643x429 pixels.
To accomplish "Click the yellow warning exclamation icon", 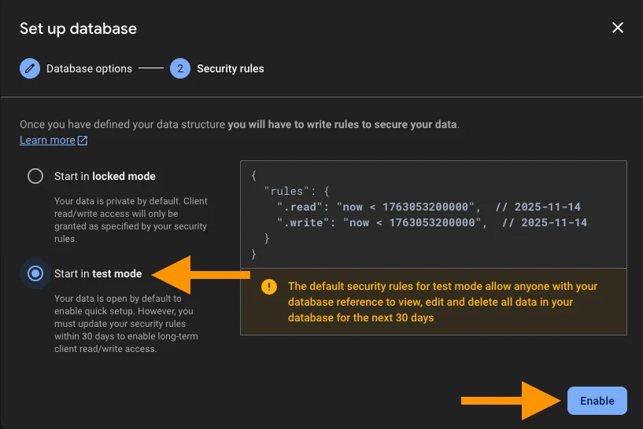I will [269, 287].
